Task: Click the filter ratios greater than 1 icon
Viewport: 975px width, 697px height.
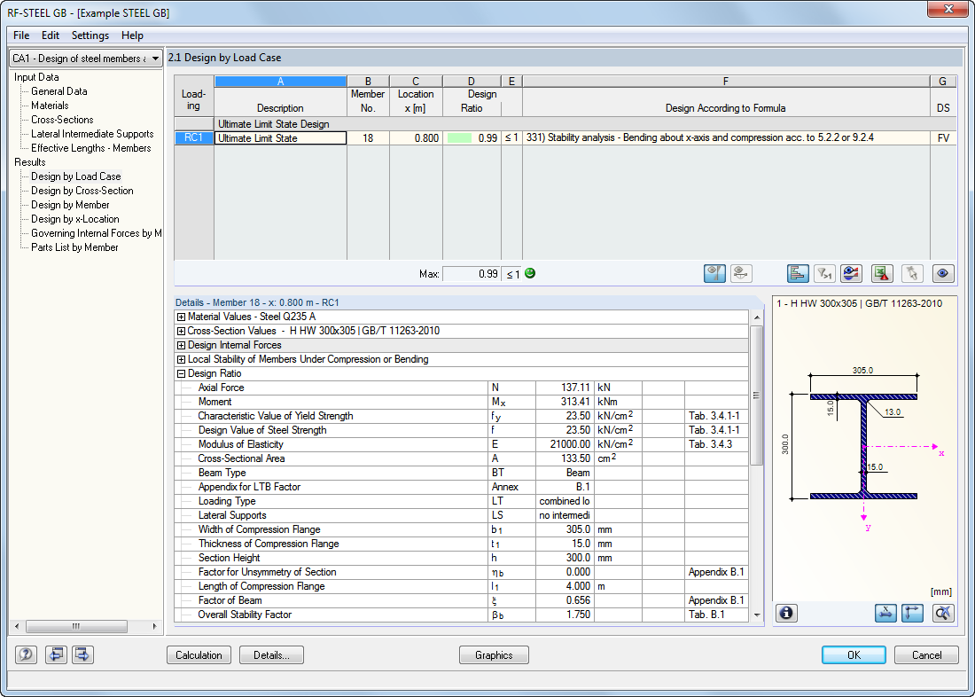Action: (824, 273)
